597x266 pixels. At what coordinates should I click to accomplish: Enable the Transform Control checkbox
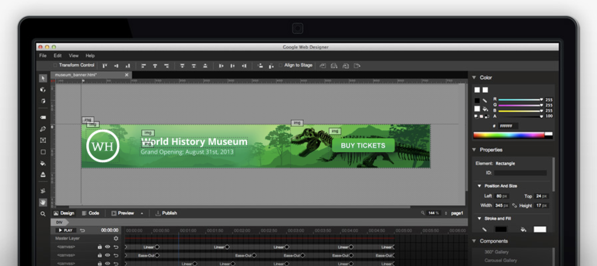56,65
